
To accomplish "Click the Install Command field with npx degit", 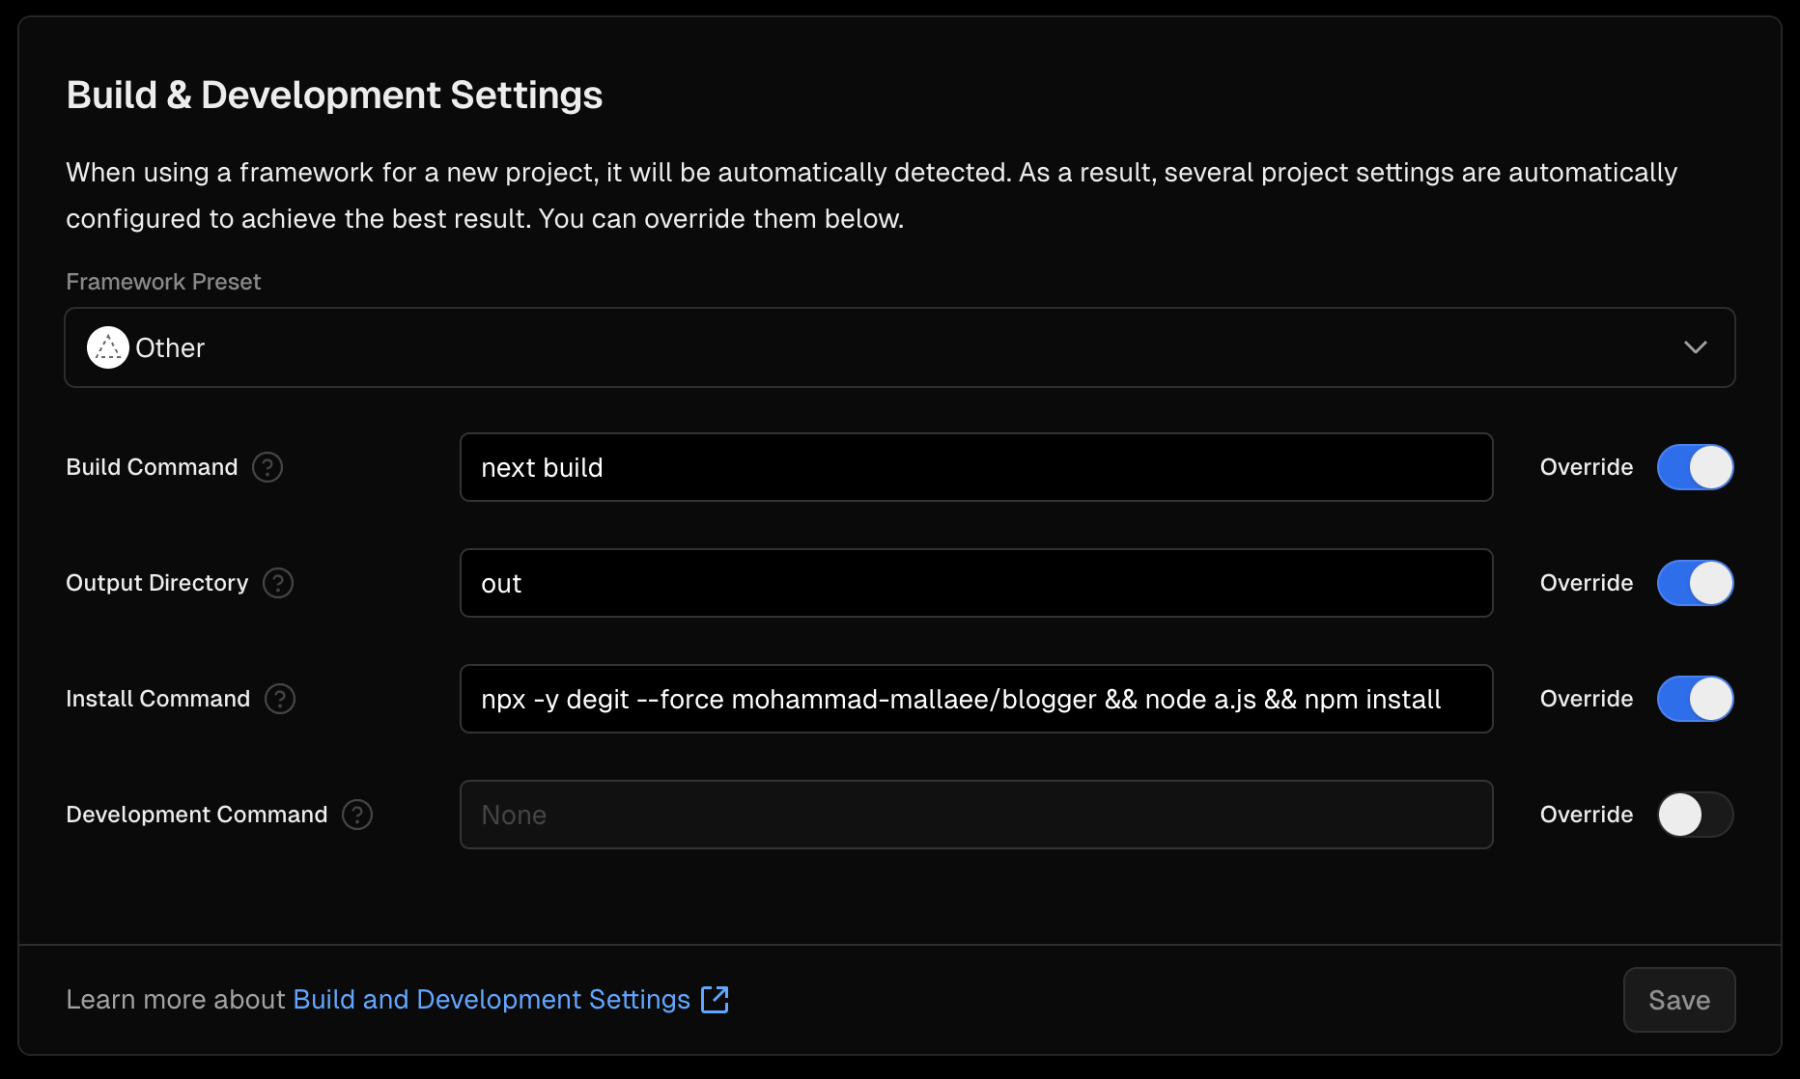I will [x=975, y=699].
